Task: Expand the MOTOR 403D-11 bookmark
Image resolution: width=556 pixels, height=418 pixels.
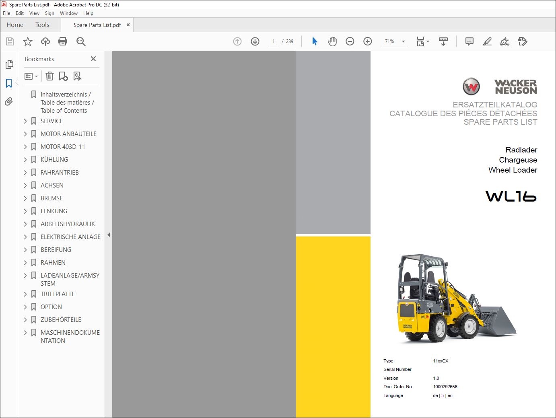Action: click(25, 147)
